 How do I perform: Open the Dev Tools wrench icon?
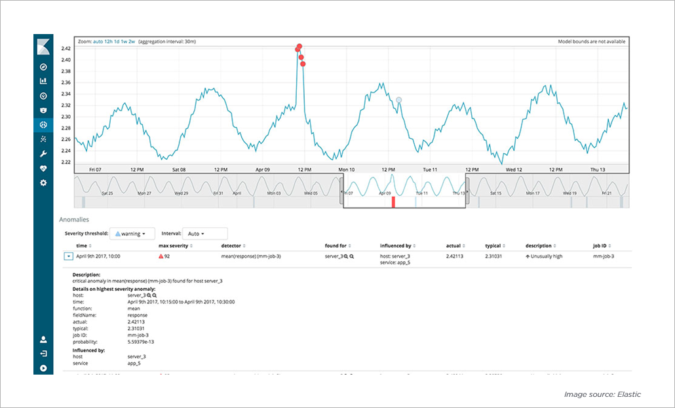point(43,153)
